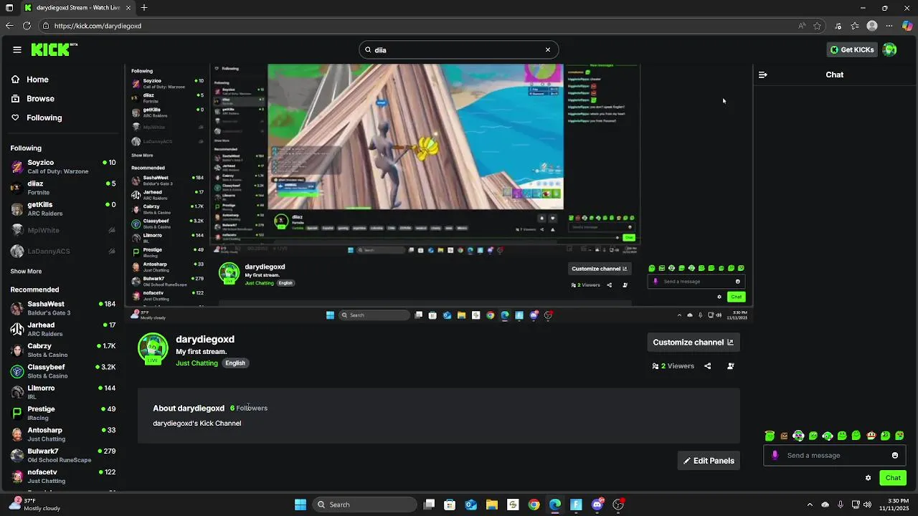Open Lilmorro IRL channel in the left sidebar
This screenshot has width=918, height=516.
point(63,392)
